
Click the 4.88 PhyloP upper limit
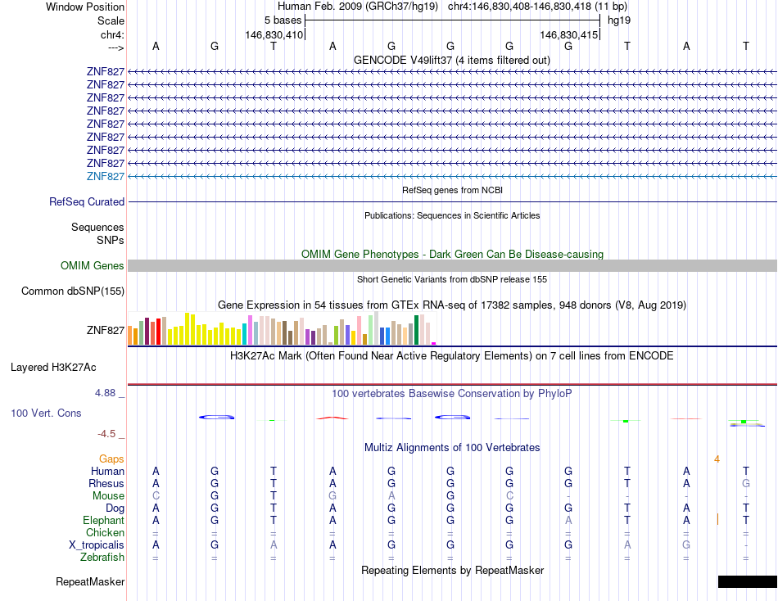tap(105, 393)
